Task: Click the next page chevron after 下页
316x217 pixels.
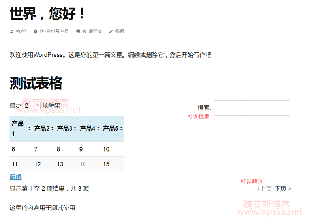Action: pyautogui.click(x=290, y=189)
